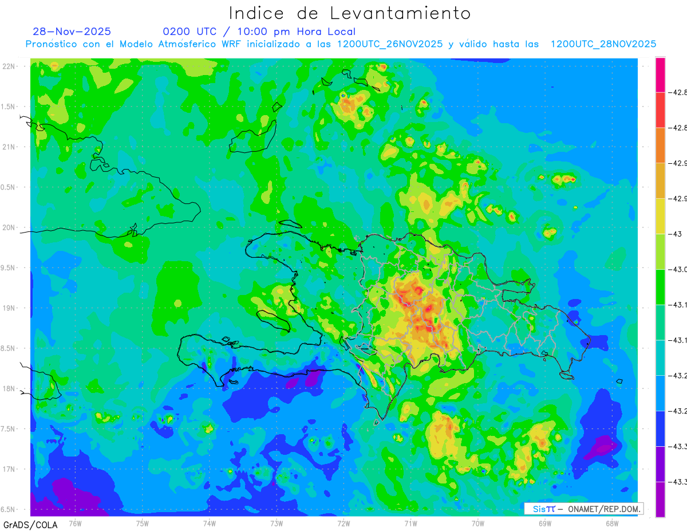Click the "18N" latitude label
This screenshot has height=531, width=687.
(9, 388)
